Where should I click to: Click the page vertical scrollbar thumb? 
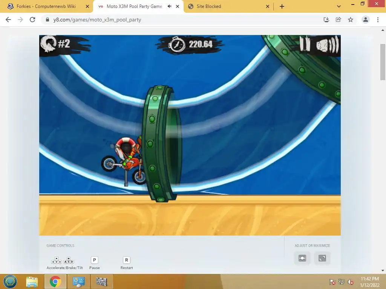pyautogui.click(x=383, y=62)
